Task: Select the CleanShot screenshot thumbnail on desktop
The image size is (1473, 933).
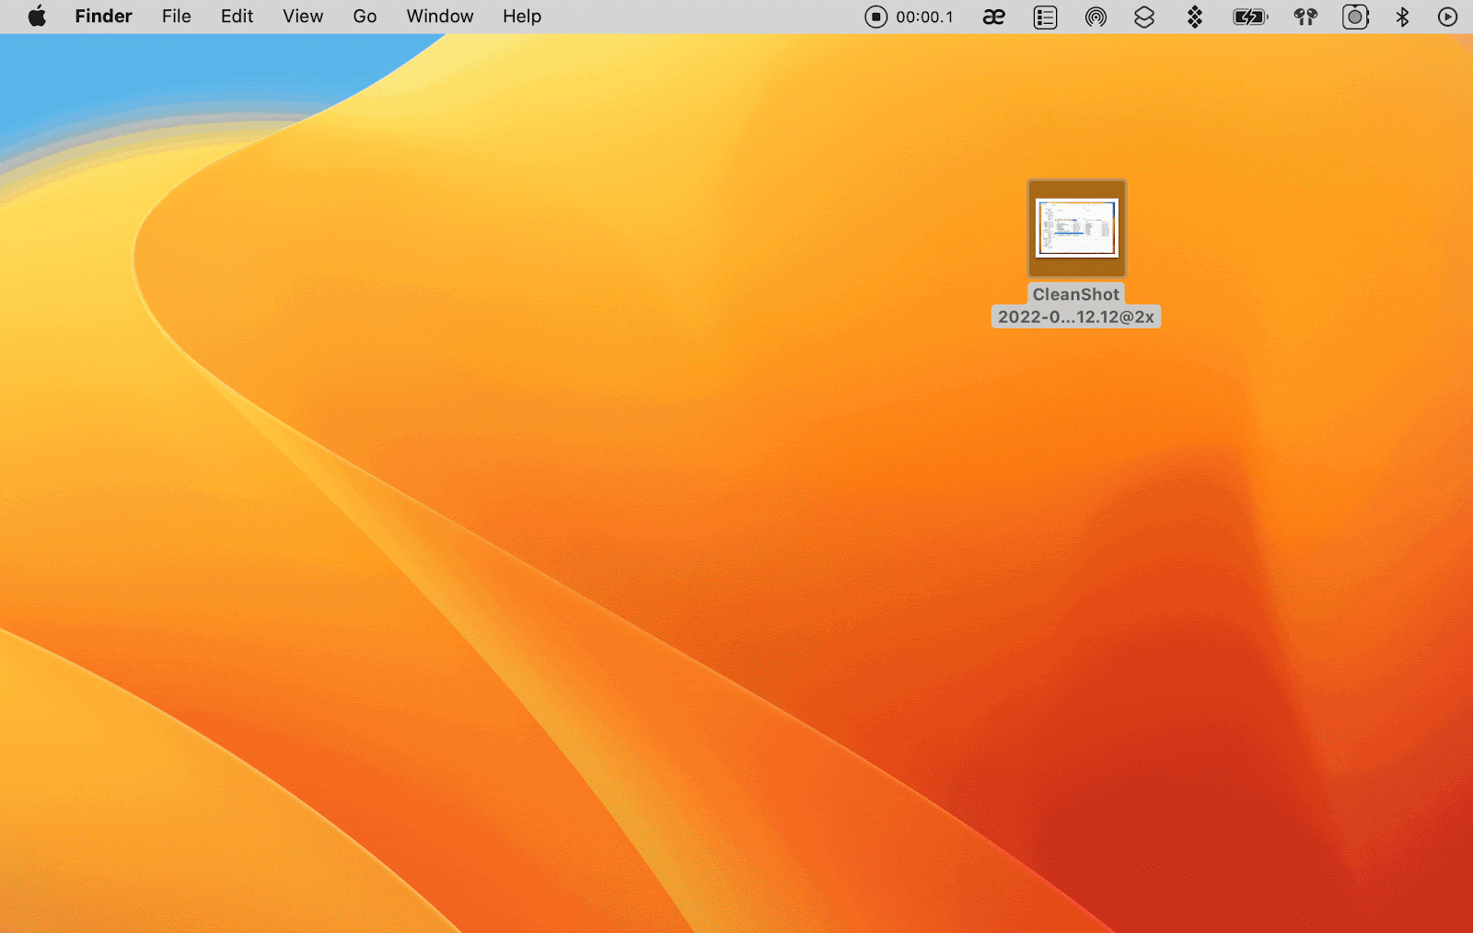Action: (1076, 228)
